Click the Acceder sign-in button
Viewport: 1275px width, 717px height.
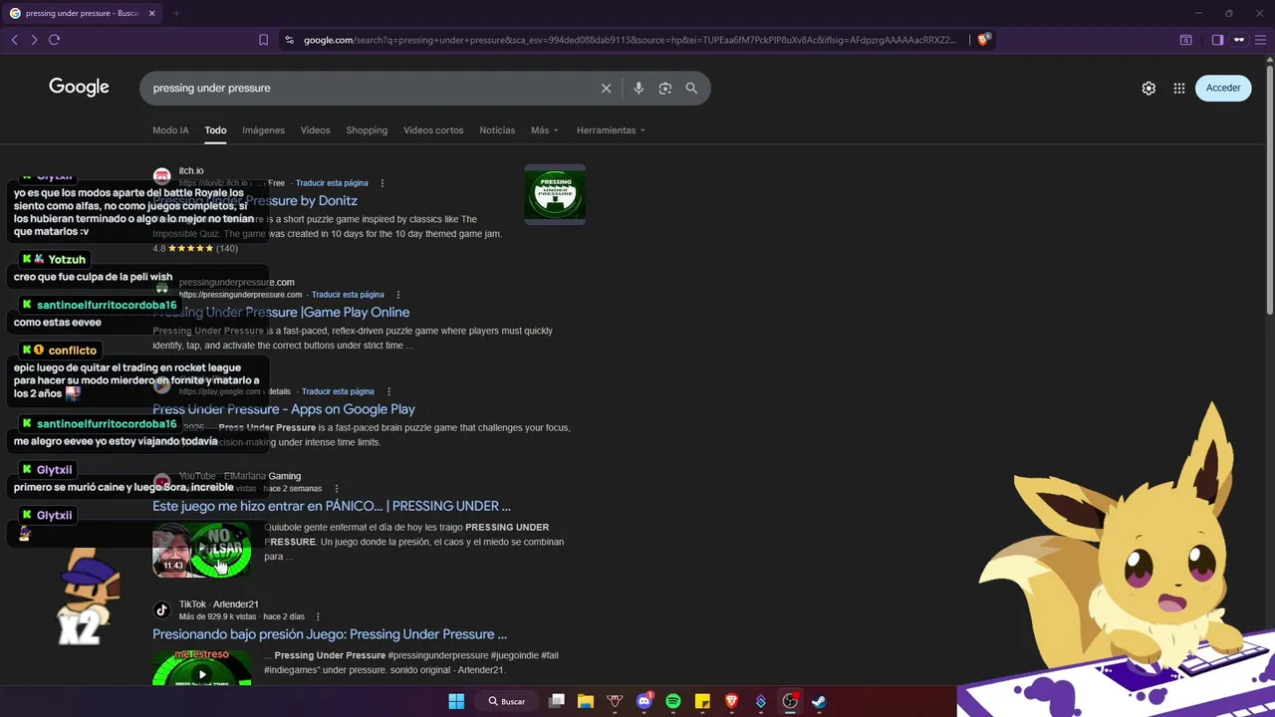click(x=1223, y=88)
